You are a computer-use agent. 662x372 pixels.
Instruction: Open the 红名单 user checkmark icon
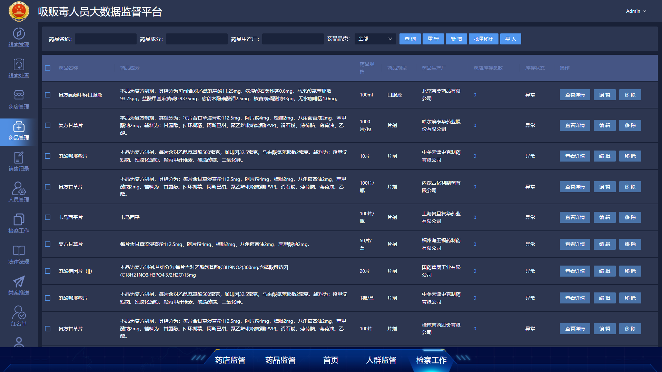click(19, 313)
